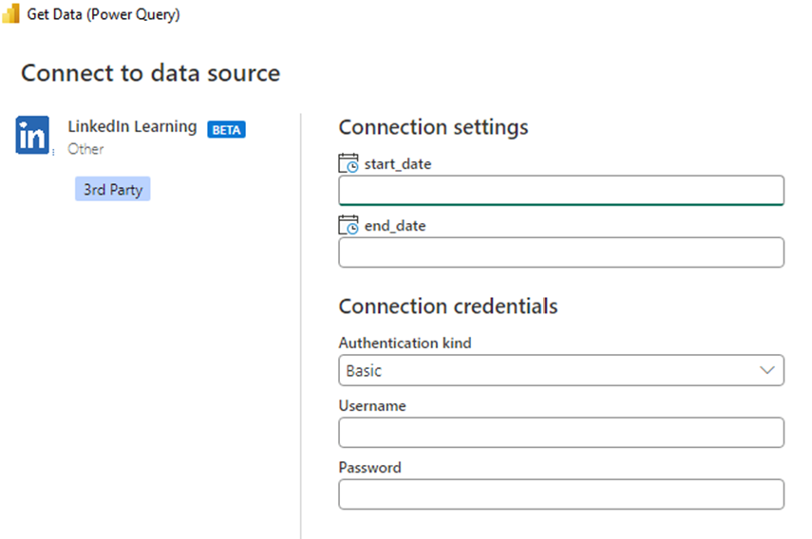Screen dimensions: 812x539
Task: Expand the Authentication kind chevron arrow
Action: coord(768,371)
